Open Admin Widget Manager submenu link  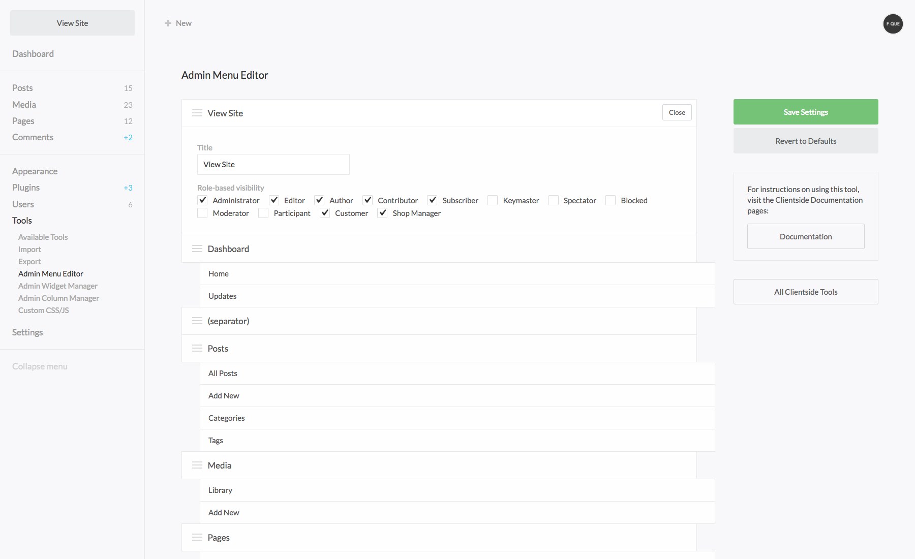coord(58,286)
